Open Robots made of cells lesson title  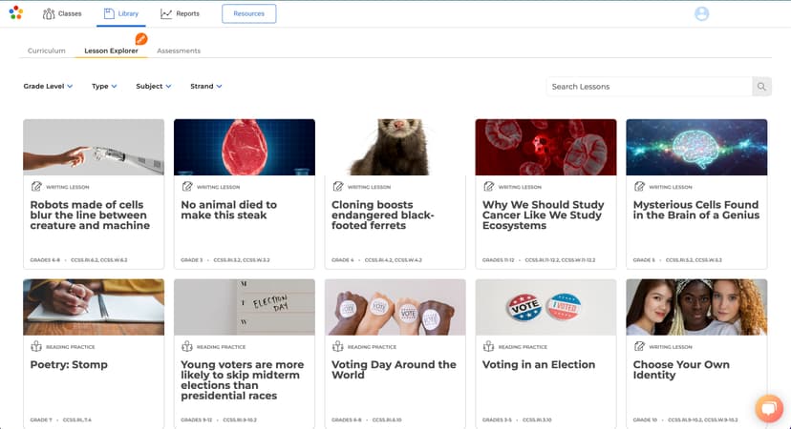[x=90, y=215]
